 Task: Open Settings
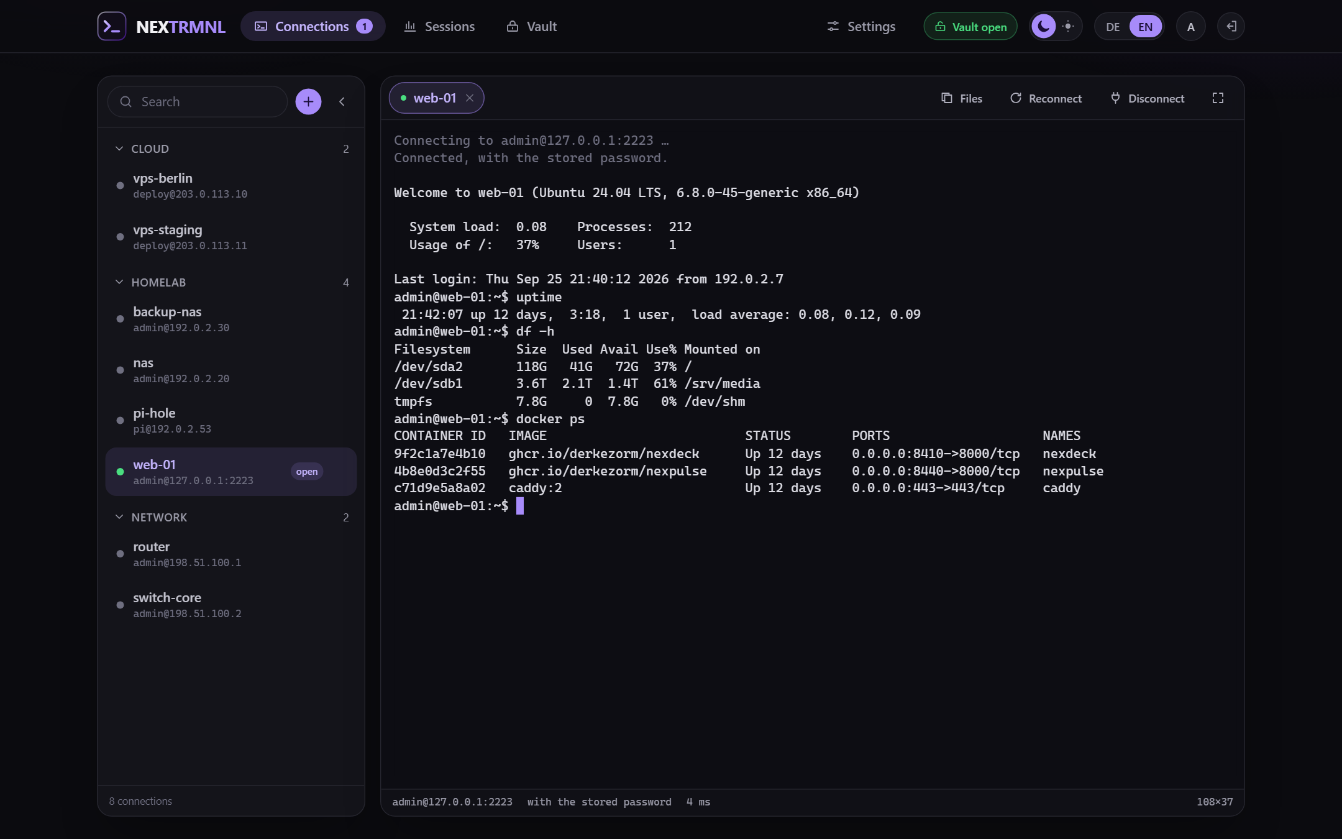pos(861,26)
